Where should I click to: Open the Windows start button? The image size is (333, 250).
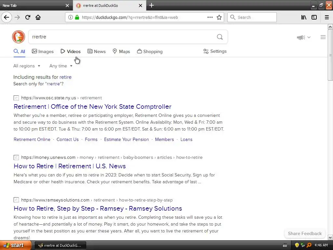15,245
